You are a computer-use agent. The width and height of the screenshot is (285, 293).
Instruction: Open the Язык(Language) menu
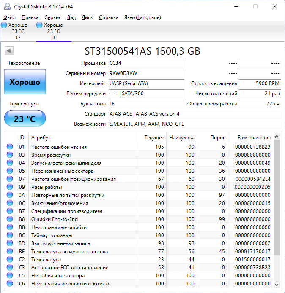[142, 17]
